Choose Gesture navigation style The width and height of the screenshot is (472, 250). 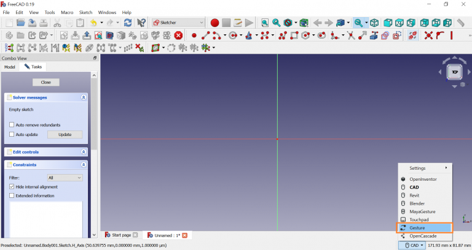[x=417, y=227]
